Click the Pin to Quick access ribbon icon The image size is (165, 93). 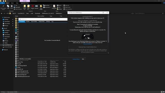pyautogui.click(x=3, y=7)
